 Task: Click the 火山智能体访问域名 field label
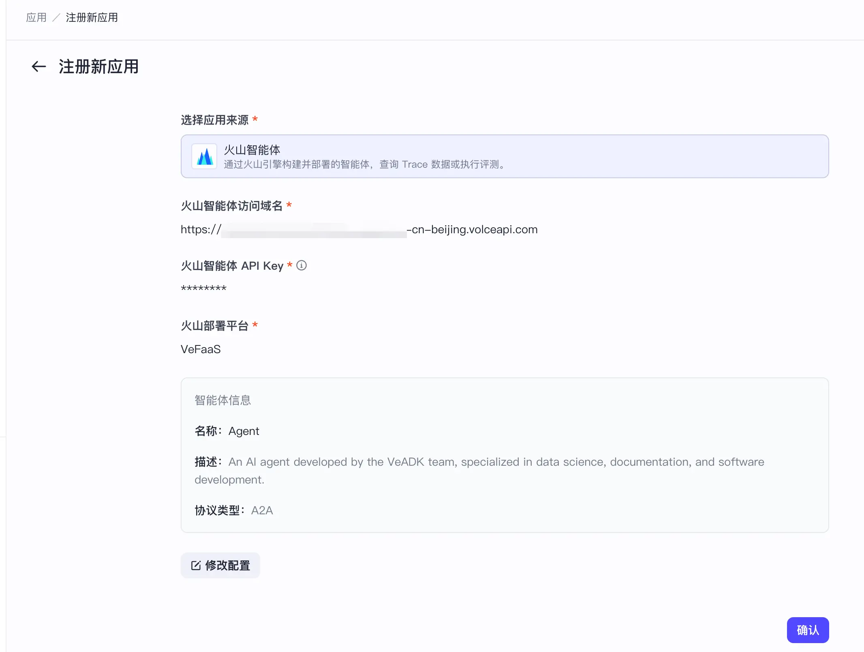coord(232,206)
